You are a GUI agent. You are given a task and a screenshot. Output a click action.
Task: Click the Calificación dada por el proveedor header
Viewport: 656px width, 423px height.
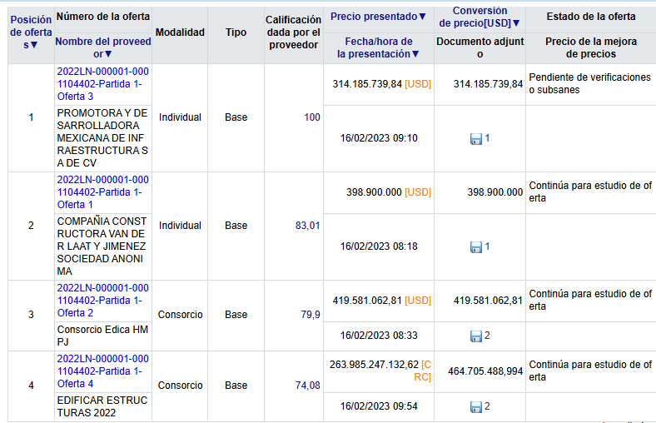tap(293, 32)
